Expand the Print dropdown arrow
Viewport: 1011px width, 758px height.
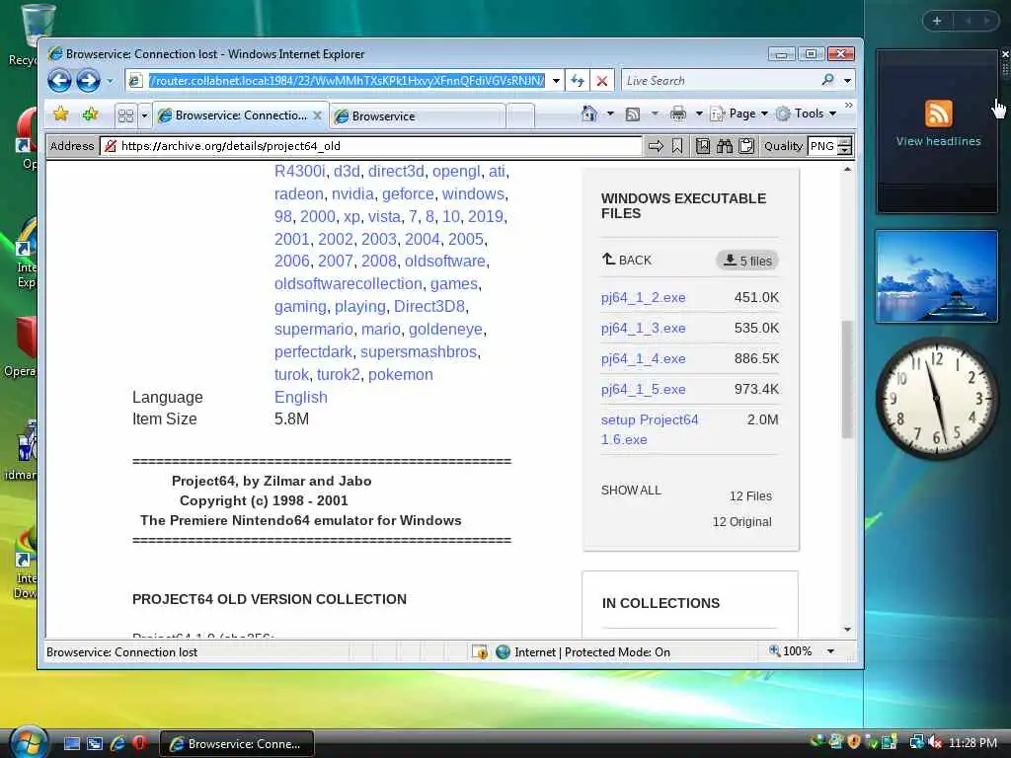click(699, 114)
